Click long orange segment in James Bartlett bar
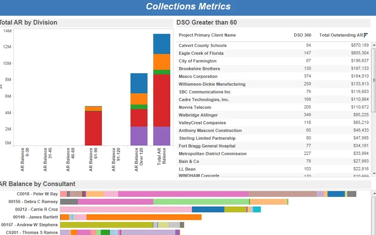The height and width of the screenshot is (235, 376). click(x=144, y=217)
